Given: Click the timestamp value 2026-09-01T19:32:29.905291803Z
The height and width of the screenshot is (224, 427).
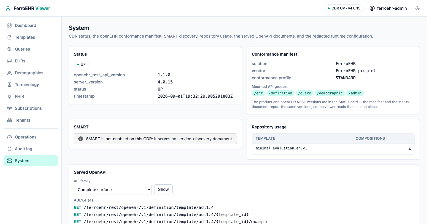Looking at the screenshot, I should pyautogui.click(x=195, y=96).
